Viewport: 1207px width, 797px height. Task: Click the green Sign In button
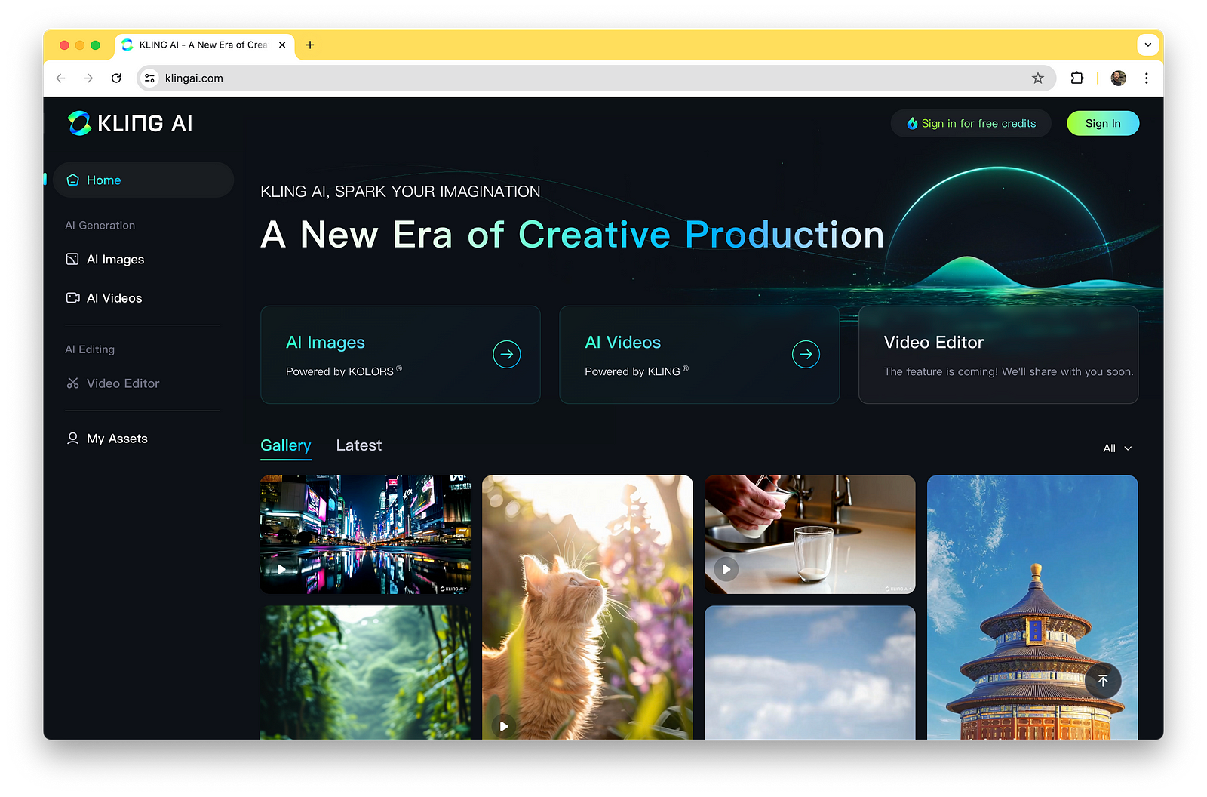pos(1103,123)
